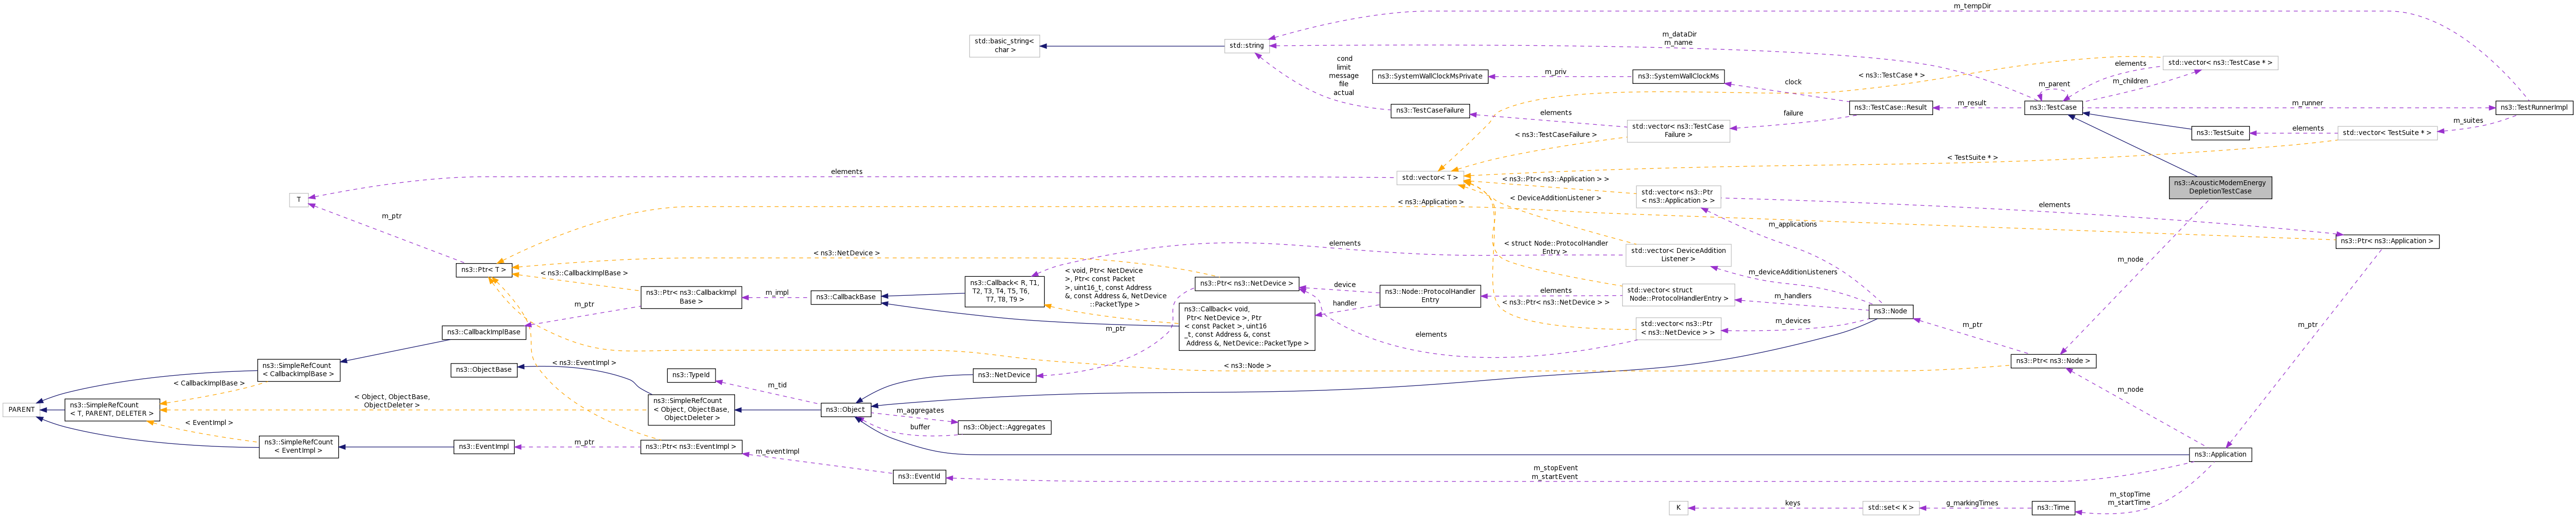Click the ns3::CallbackImplBase node
Image resolution: width=2576 pixels, height=518 pixels.
pos(484,333)
